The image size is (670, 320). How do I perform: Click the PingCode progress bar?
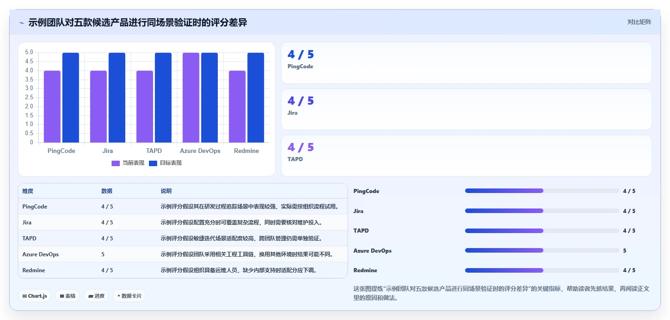tap(542, 191)
